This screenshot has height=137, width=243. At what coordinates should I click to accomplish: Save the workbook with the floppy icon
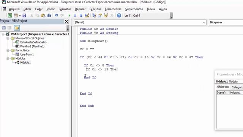point(24,15)
